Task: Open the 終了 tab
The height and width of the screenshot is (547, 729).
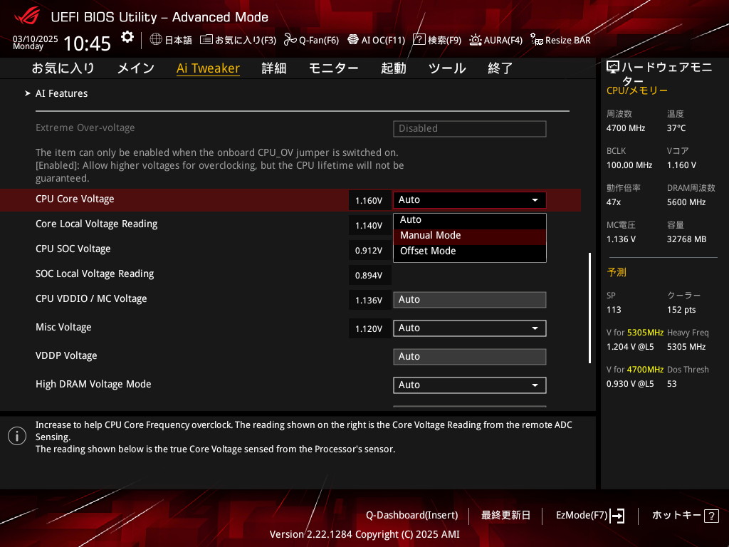Action: tap(500, 68)
